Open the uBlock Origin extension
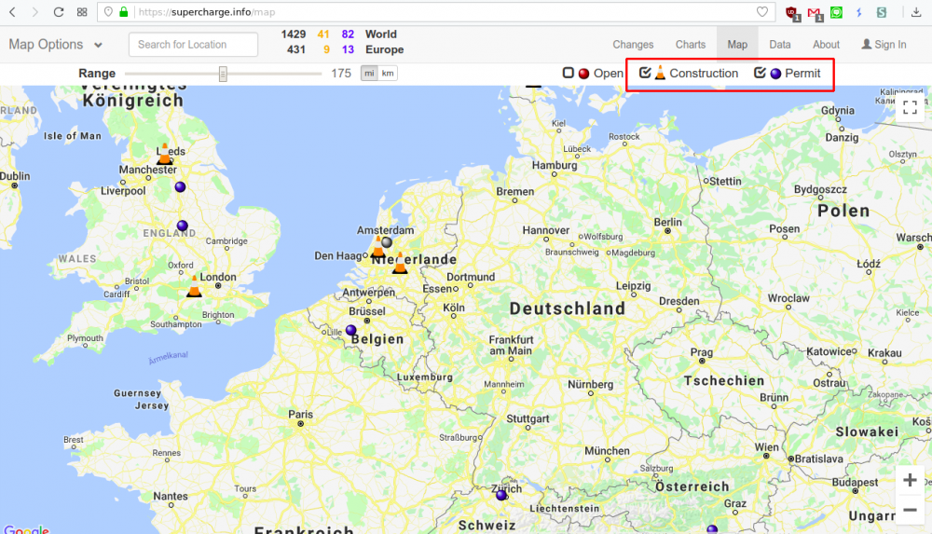The image size is (932, 534). [791, 12]
